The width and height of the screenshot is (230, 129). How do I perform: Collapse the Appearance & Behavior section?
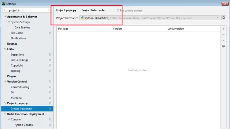click(x=5, y=17)
